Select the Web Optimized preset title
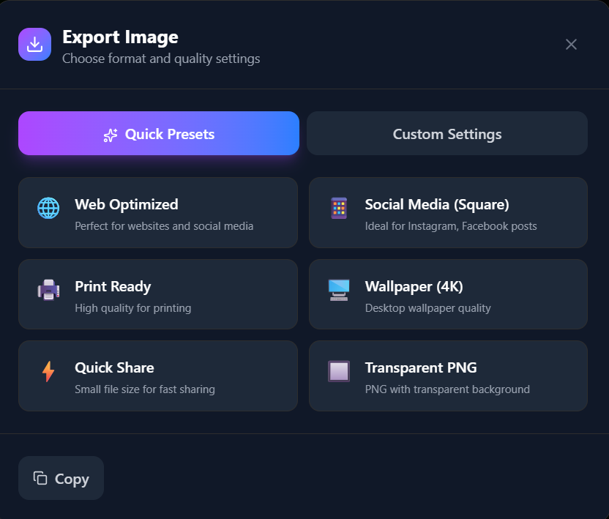 pyautogui.click(x=127, y=204)
